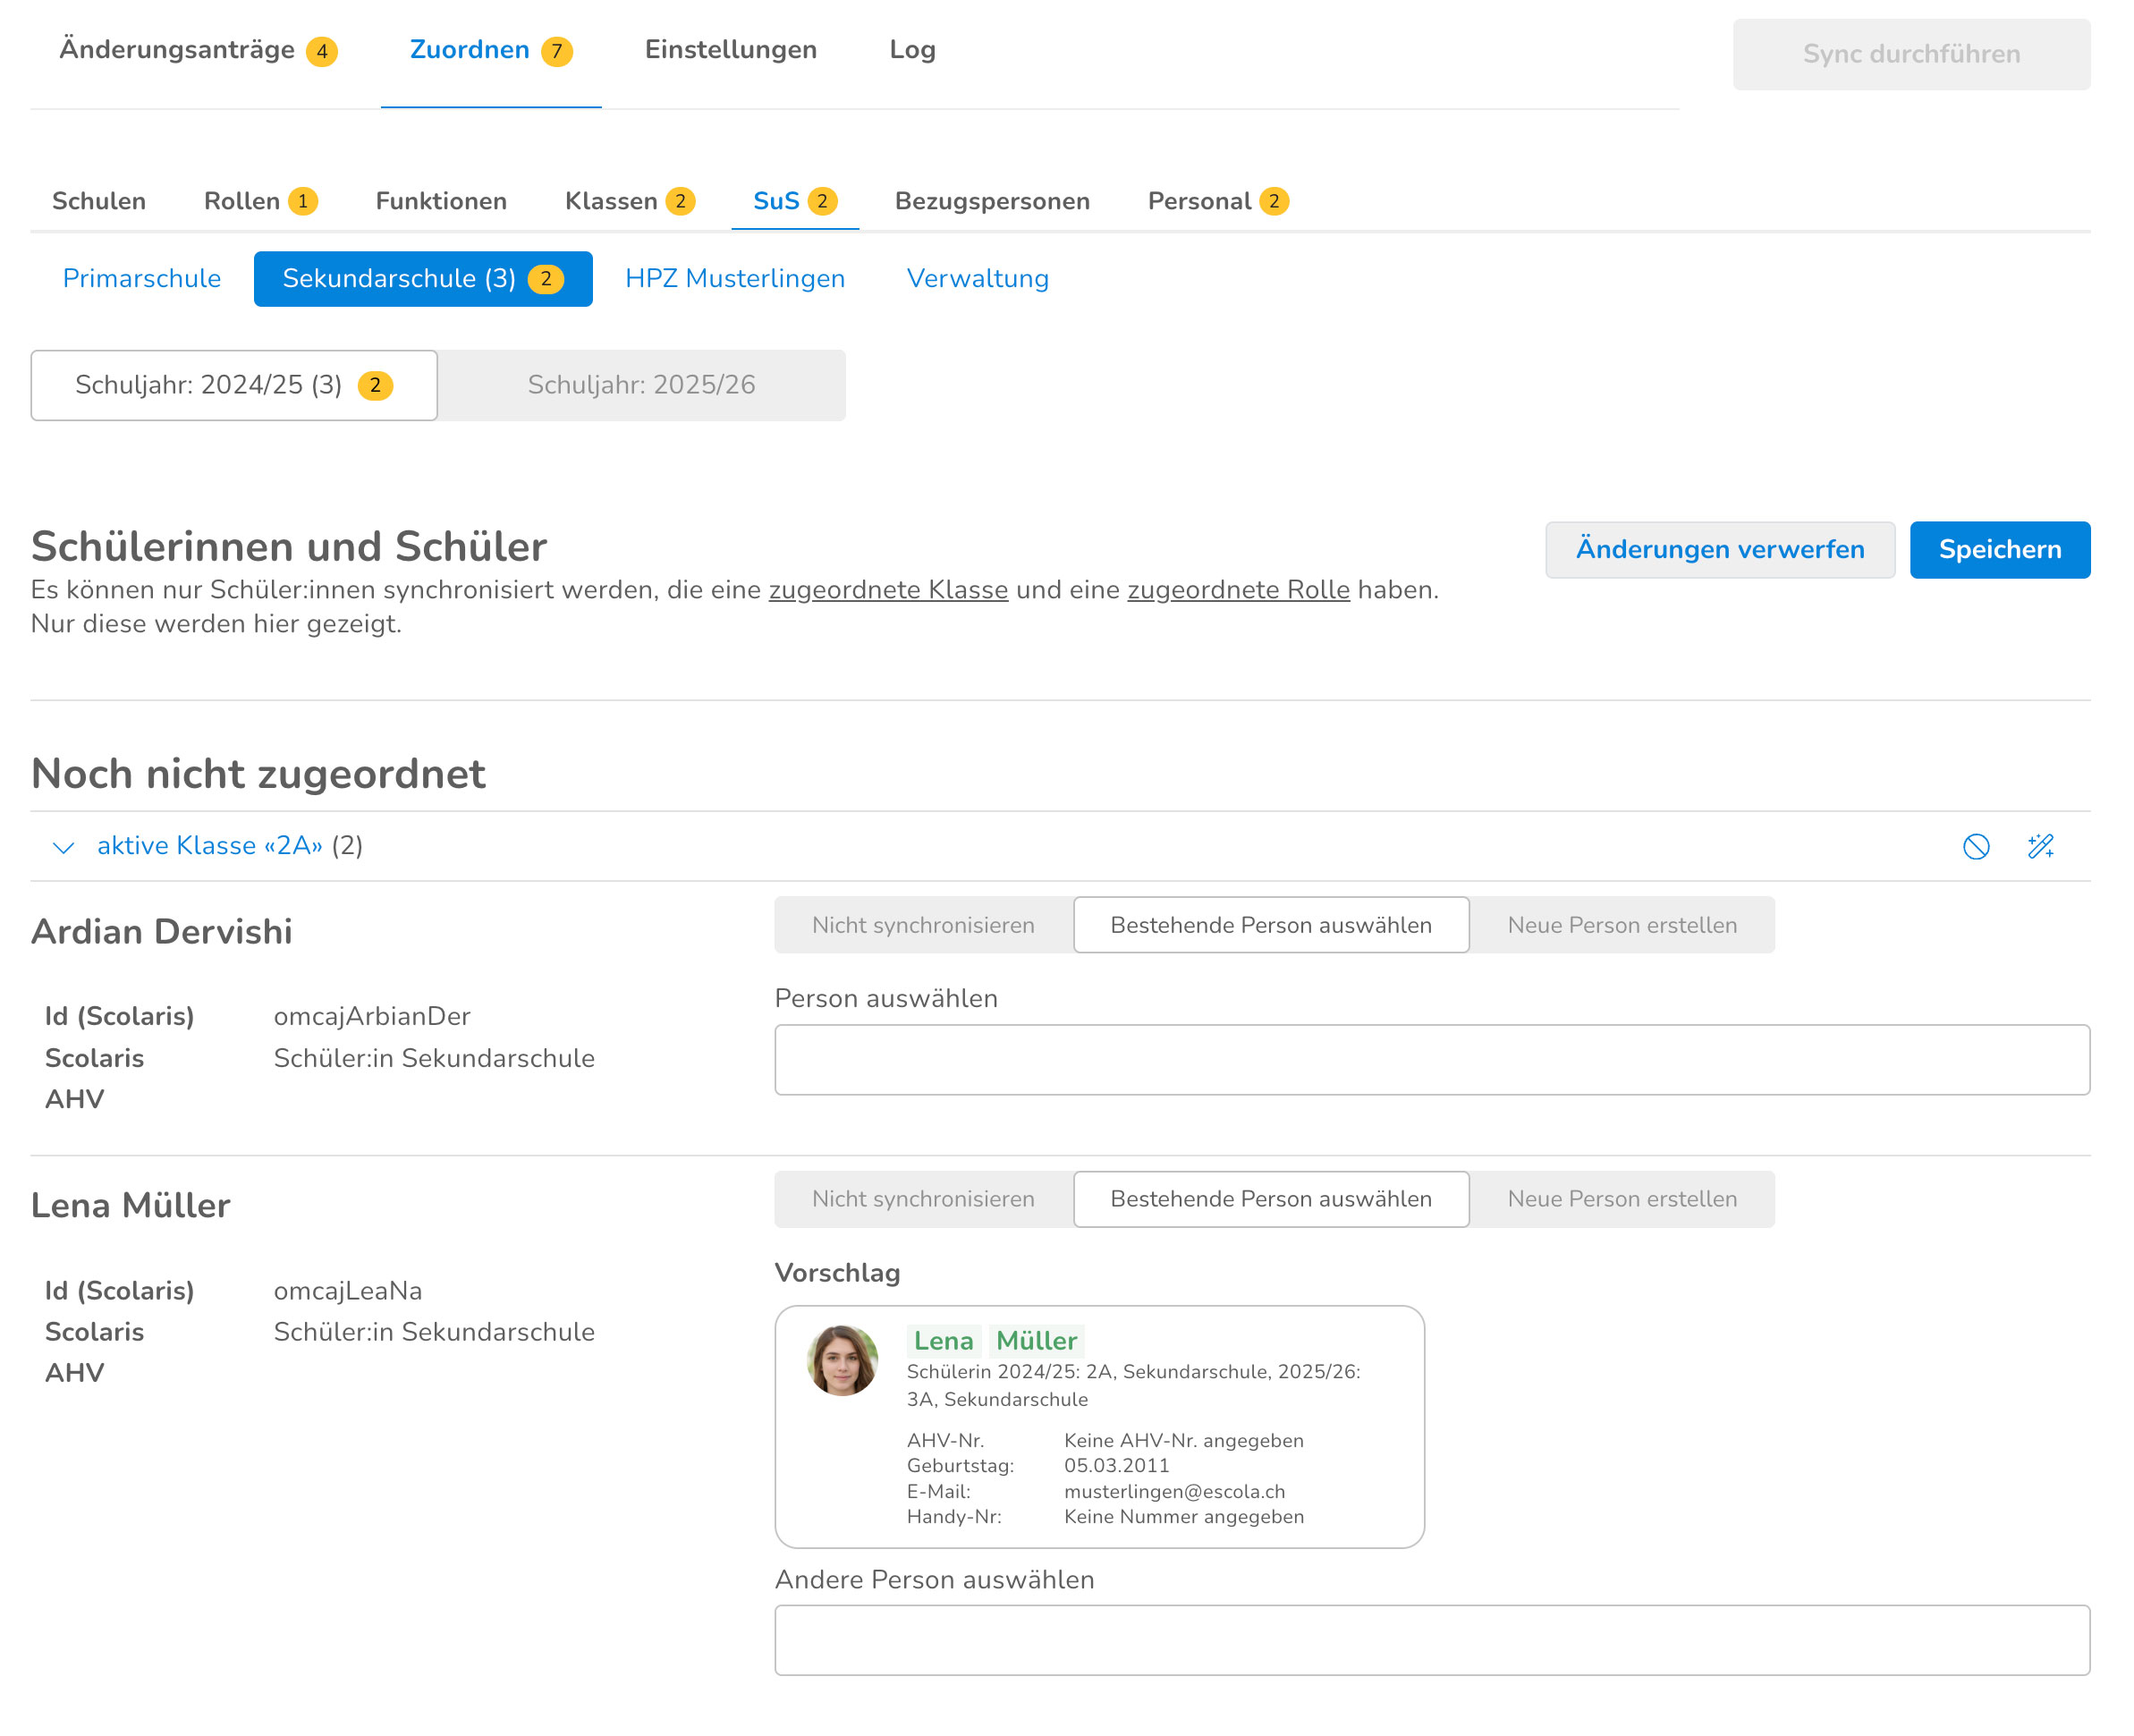Click Lena Müller's profile photo

(x=842, y=1360)
